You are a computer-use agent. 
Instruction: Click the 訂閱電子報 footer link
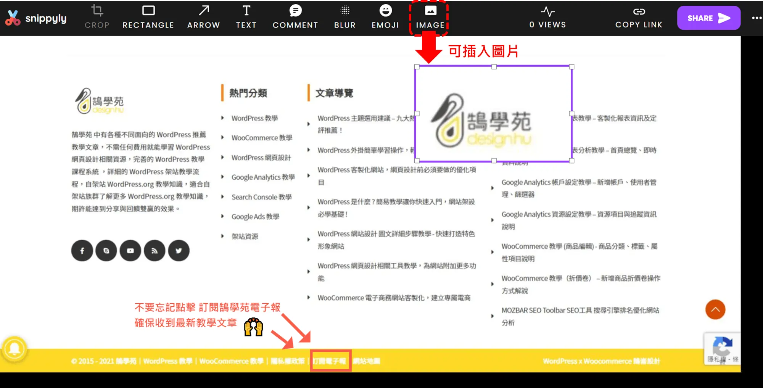tap(330, 361)
